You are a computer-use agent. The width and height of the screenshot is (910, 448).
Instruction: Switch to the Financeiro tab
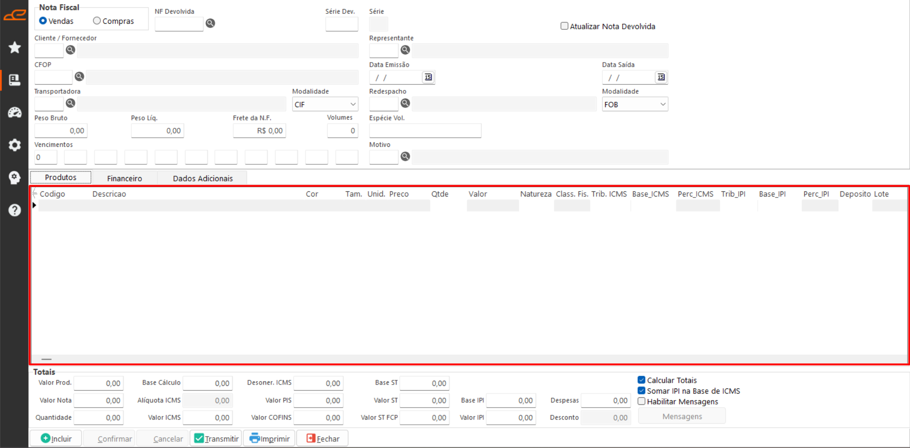click(124, 178)
